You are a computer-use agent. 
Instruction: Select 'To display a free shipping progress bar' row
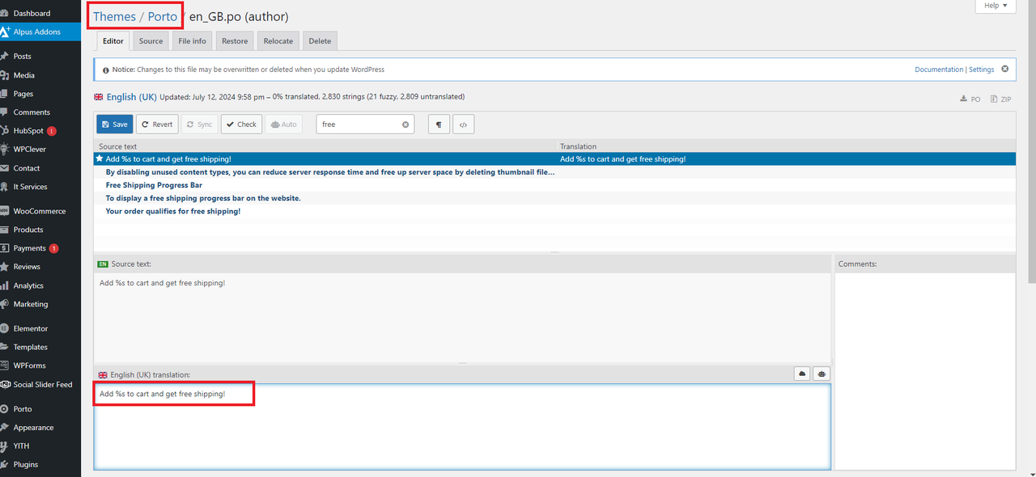point(554,198)
